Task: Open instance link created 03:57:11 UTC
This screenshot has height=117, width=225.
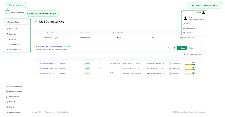Action: coord(47,68)
